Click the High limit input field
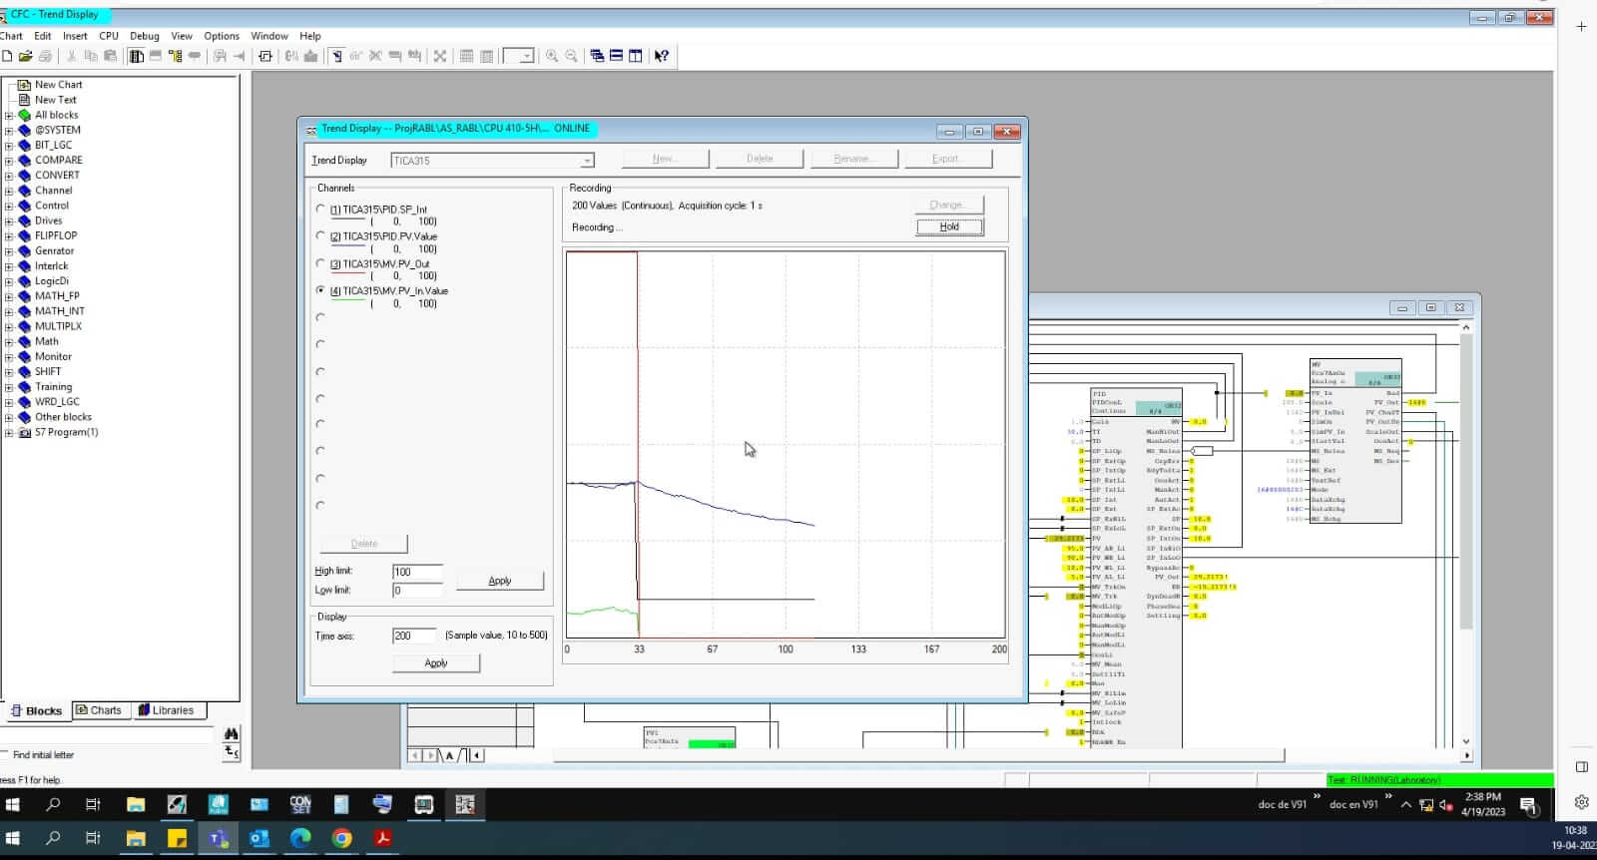The width and height of the screenshot is (1597, 860). pos(417,572)
